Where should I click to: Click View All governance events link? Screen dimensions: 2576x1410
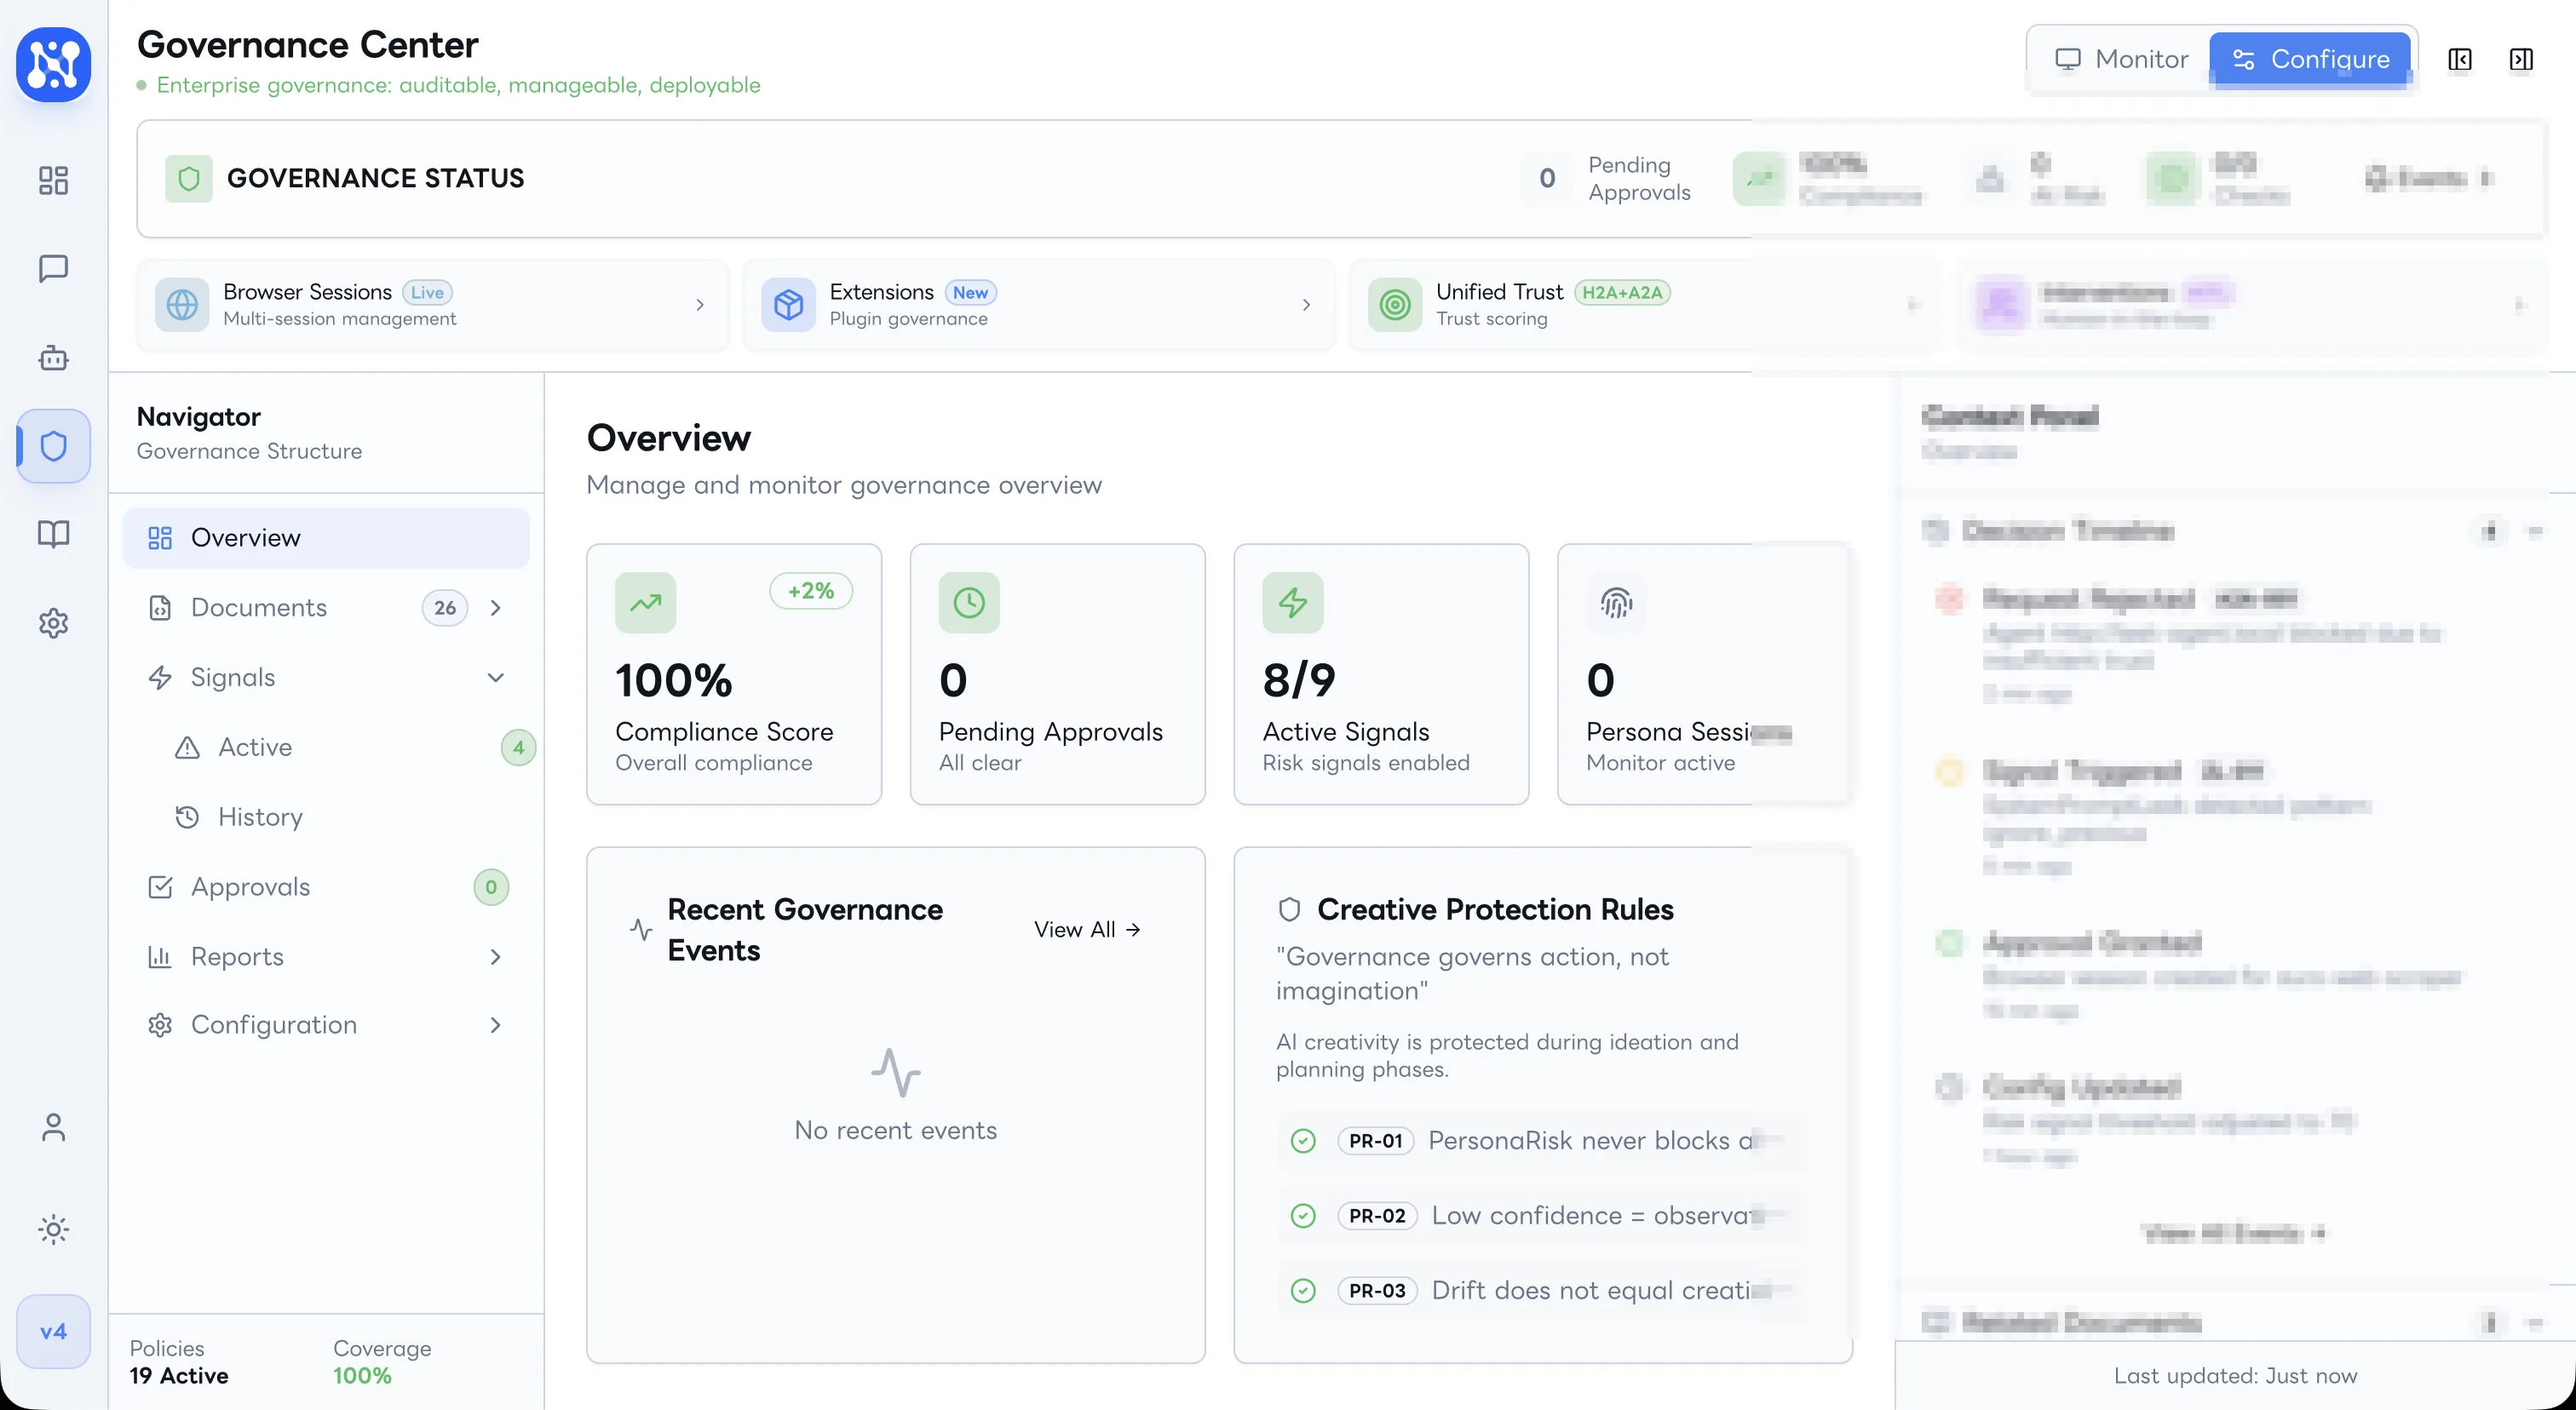(x=1086, y=929)
